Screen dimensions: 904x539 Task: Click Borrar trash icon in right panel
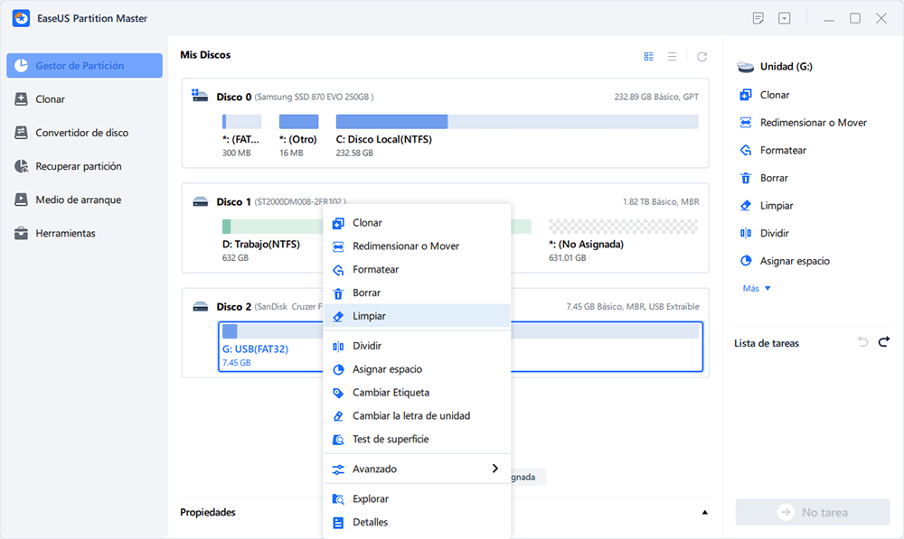pos(746,178)
